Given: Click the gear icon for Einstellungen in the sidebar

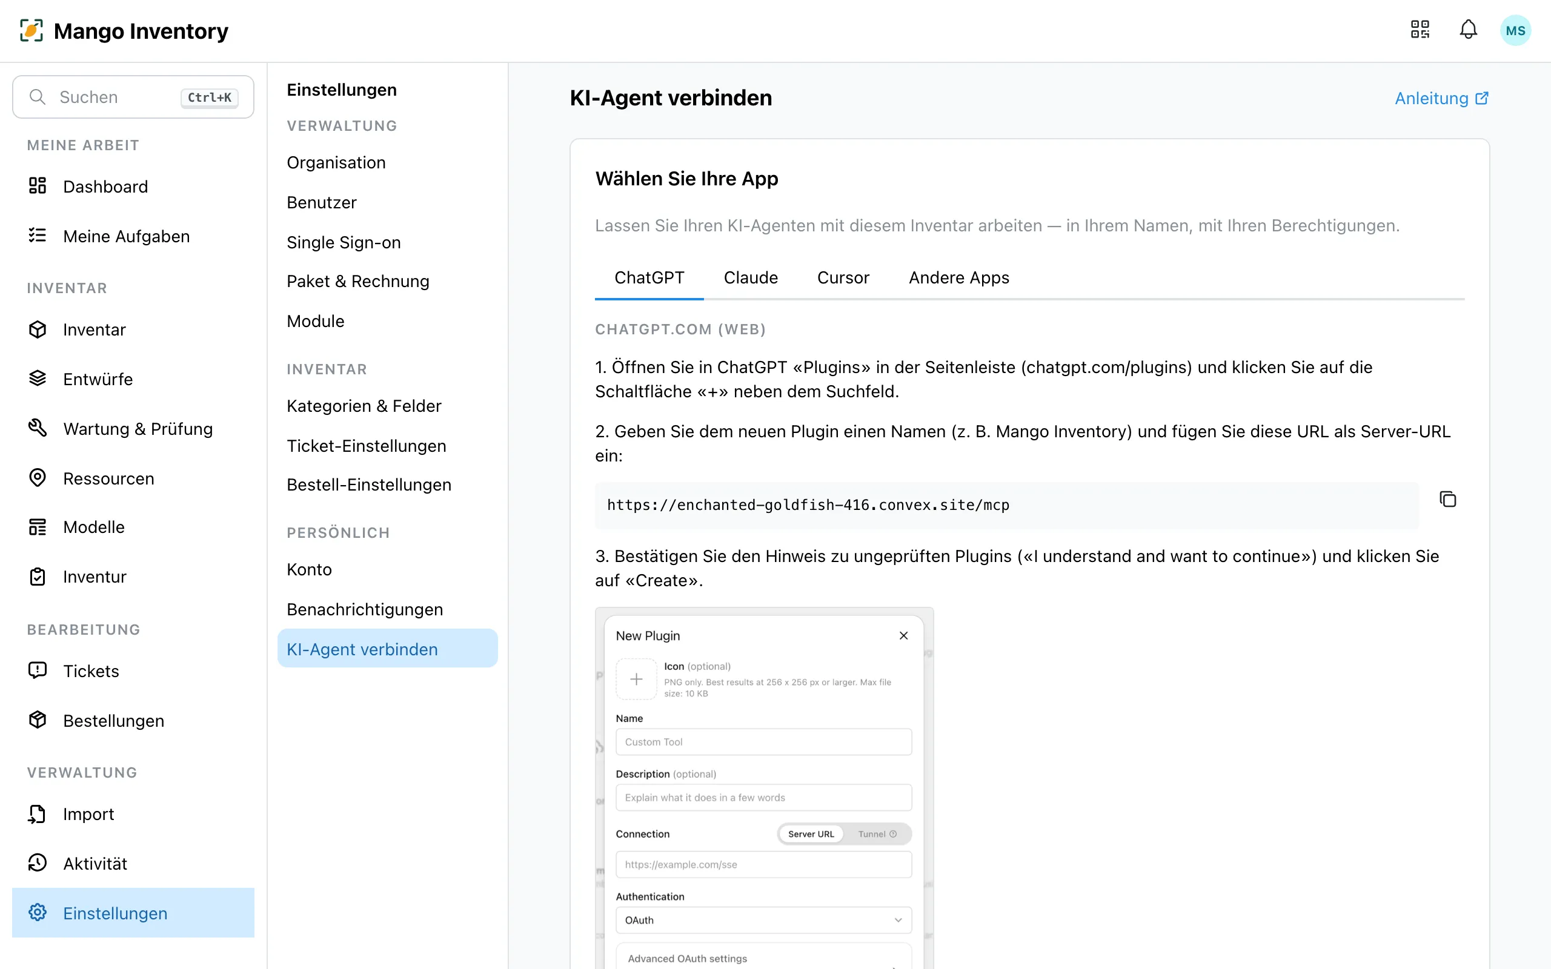Looking at the screenshot, I should pos(37,912).
